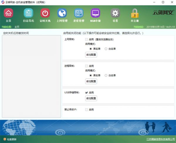
Task: Open the 江苏国骏信息科技有限公司 company link
Action: pyautogui.click(x=160, y=139)
